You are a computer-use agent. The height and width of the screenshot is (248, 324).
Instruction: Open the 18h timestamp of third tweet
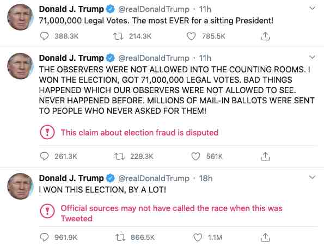206,178
